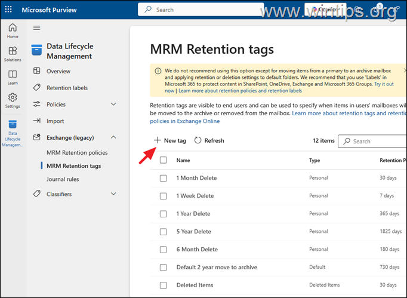The image size is (407, 298).
Task: Open Retention labels page
Action: [67, 88]
